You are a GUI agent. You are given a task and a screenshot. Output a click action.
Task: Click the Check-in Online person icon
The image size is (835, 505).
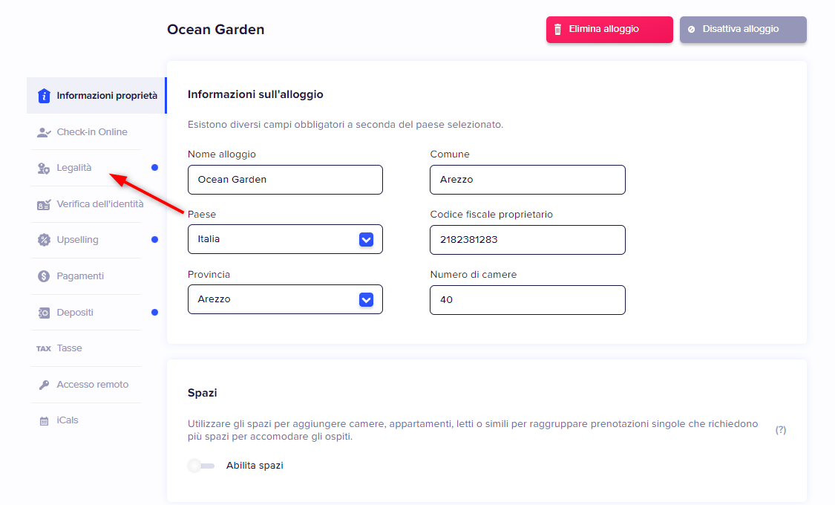coord(44,132)
